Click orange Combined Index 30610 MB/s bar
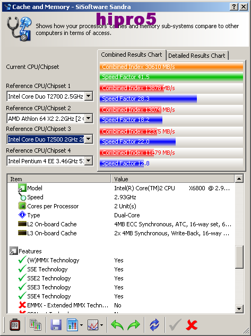The height and width of the screenshot is (336, 251). click(171, 67)
